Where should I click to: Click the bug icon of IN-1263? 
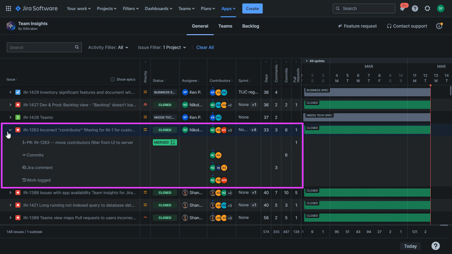click(18, 130)
